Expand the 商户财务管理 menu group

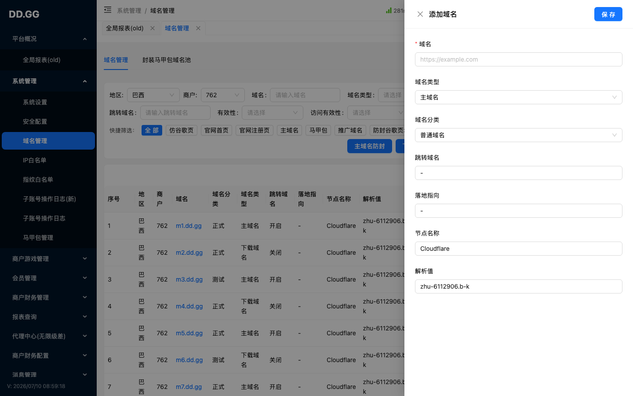[48, 297]
